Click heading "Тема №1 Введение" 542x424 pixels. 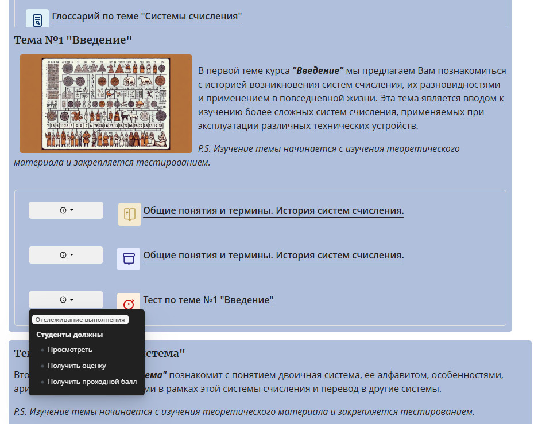[73, 40]
